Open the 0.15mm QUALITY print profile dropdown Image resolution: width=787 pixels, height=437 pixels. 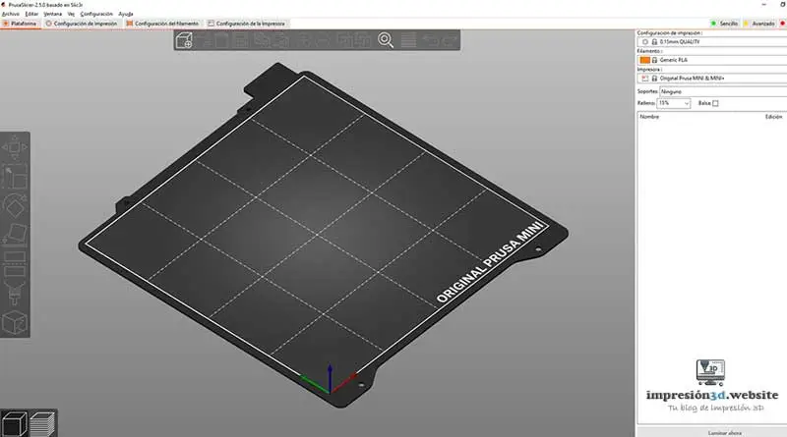tap(712, 42)
